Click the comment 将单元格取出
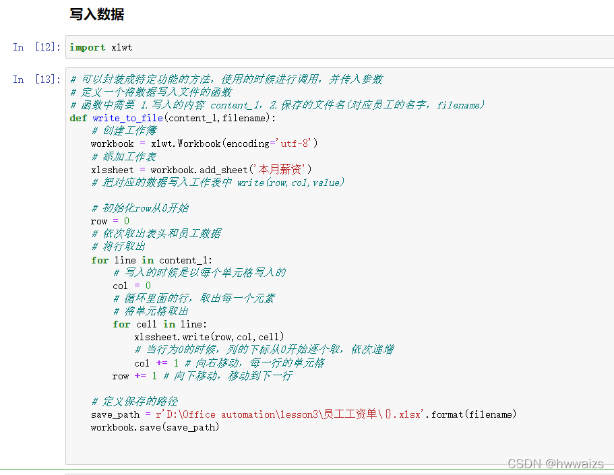 coord(151,311)
